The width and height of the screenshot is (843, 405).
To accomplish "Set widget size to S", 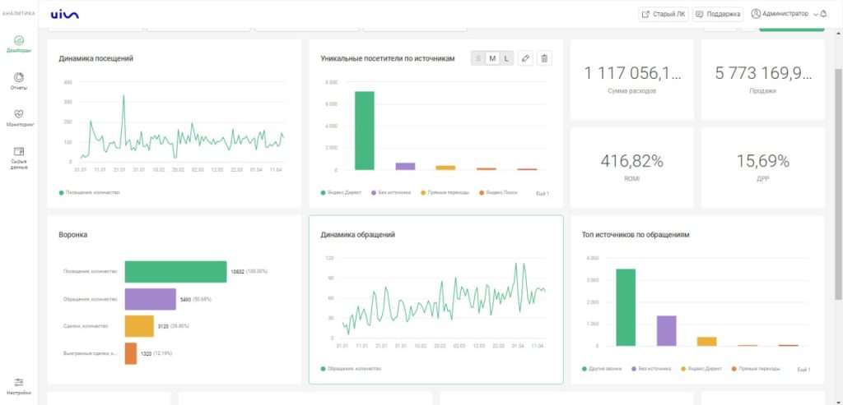I will tap(478, 58).
